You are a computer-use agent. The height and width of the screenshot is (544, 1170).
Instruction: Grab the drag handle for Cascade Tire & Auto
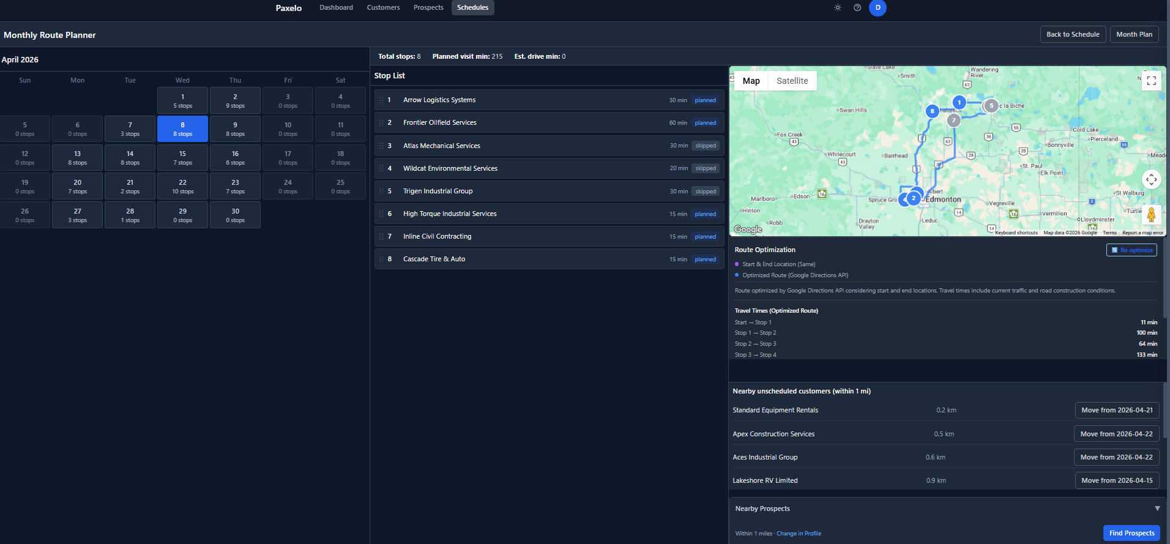[x=381, y=259]
